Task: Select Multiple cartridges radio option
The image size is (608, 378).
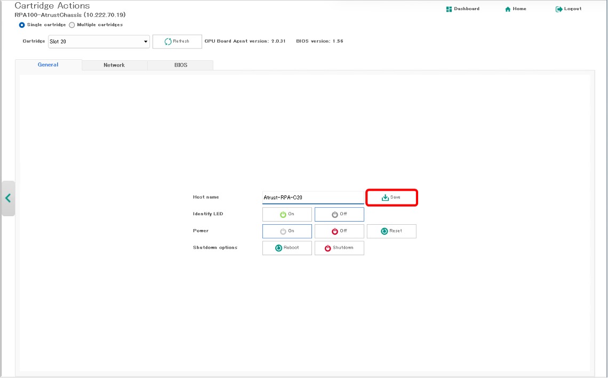Action: pos(72,25)
